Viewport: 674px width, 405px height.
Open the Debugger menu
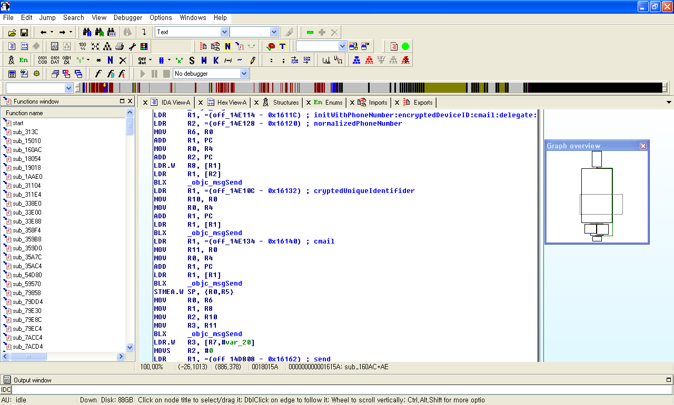128,17
